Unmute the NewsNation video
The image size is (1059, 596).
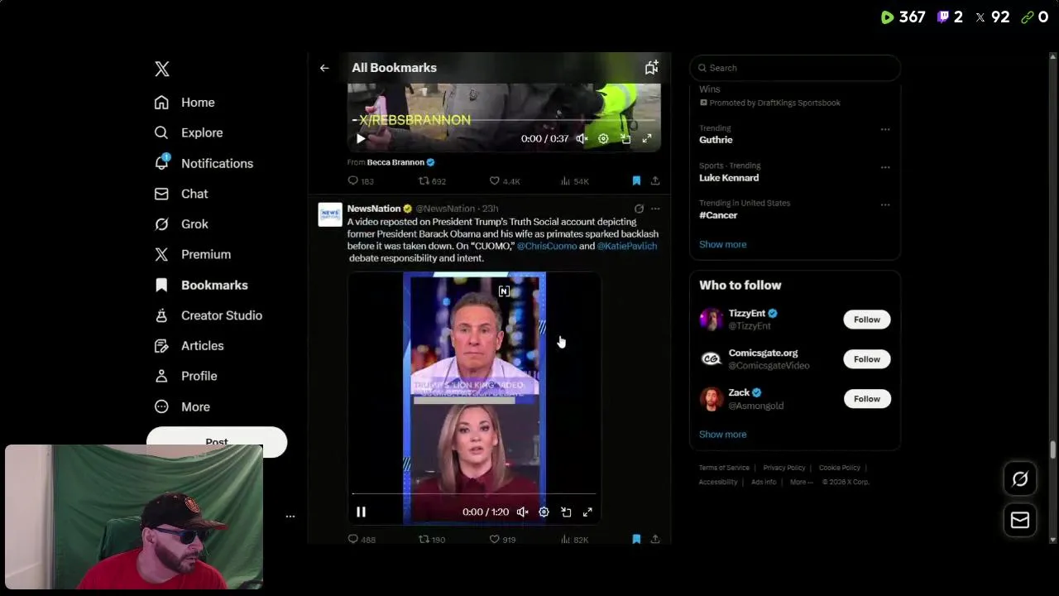coord(522,512)
